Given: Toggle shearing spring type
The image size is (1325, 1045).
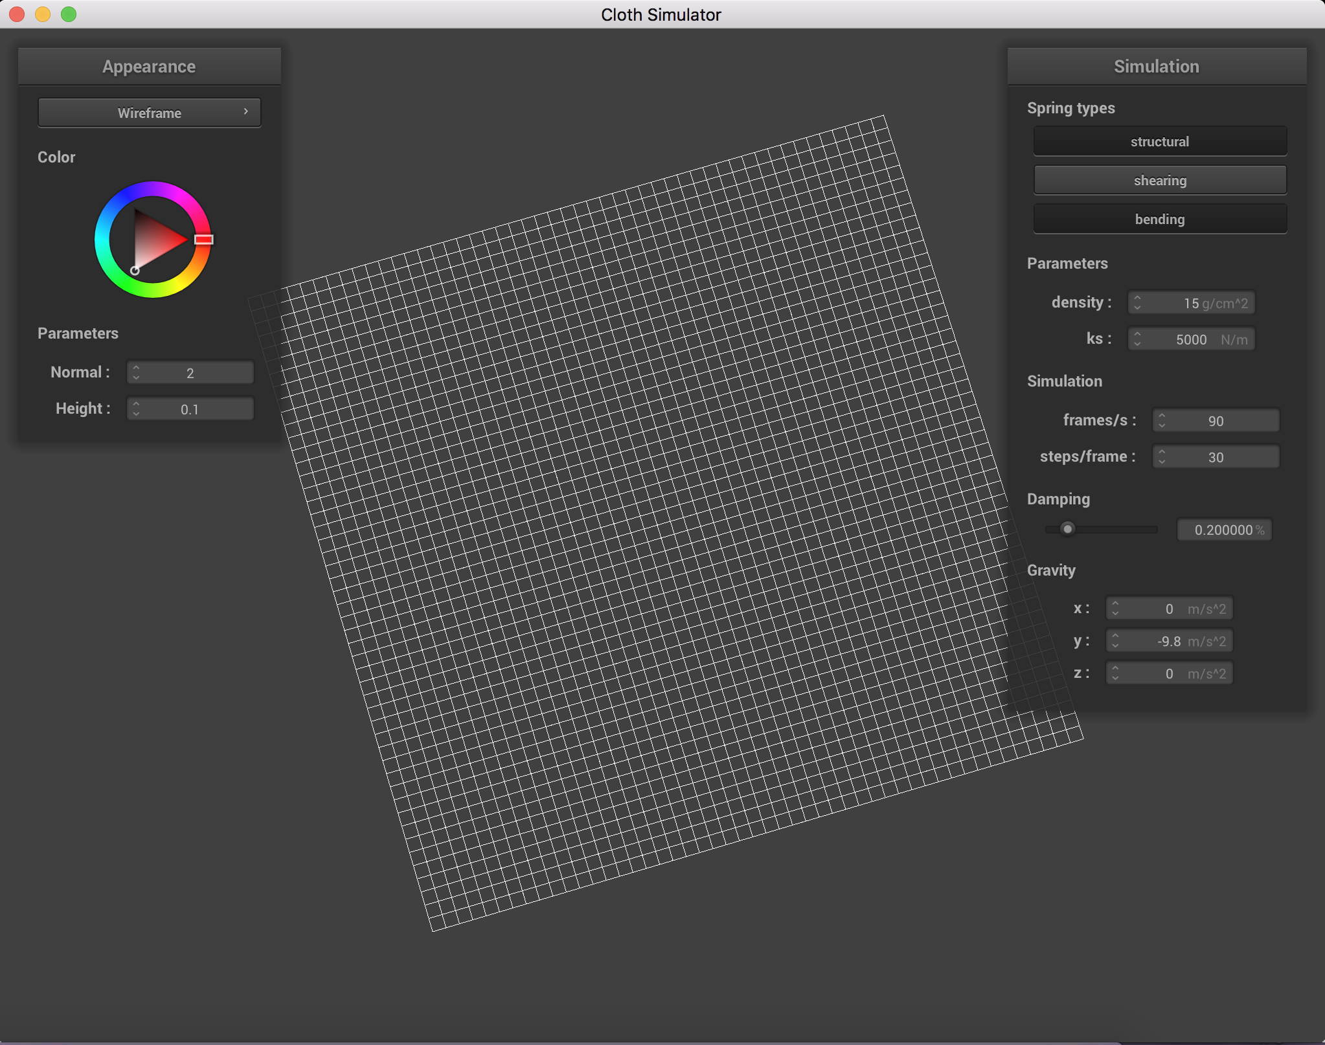Looking at the screenshot, I should click(1159, 180).
